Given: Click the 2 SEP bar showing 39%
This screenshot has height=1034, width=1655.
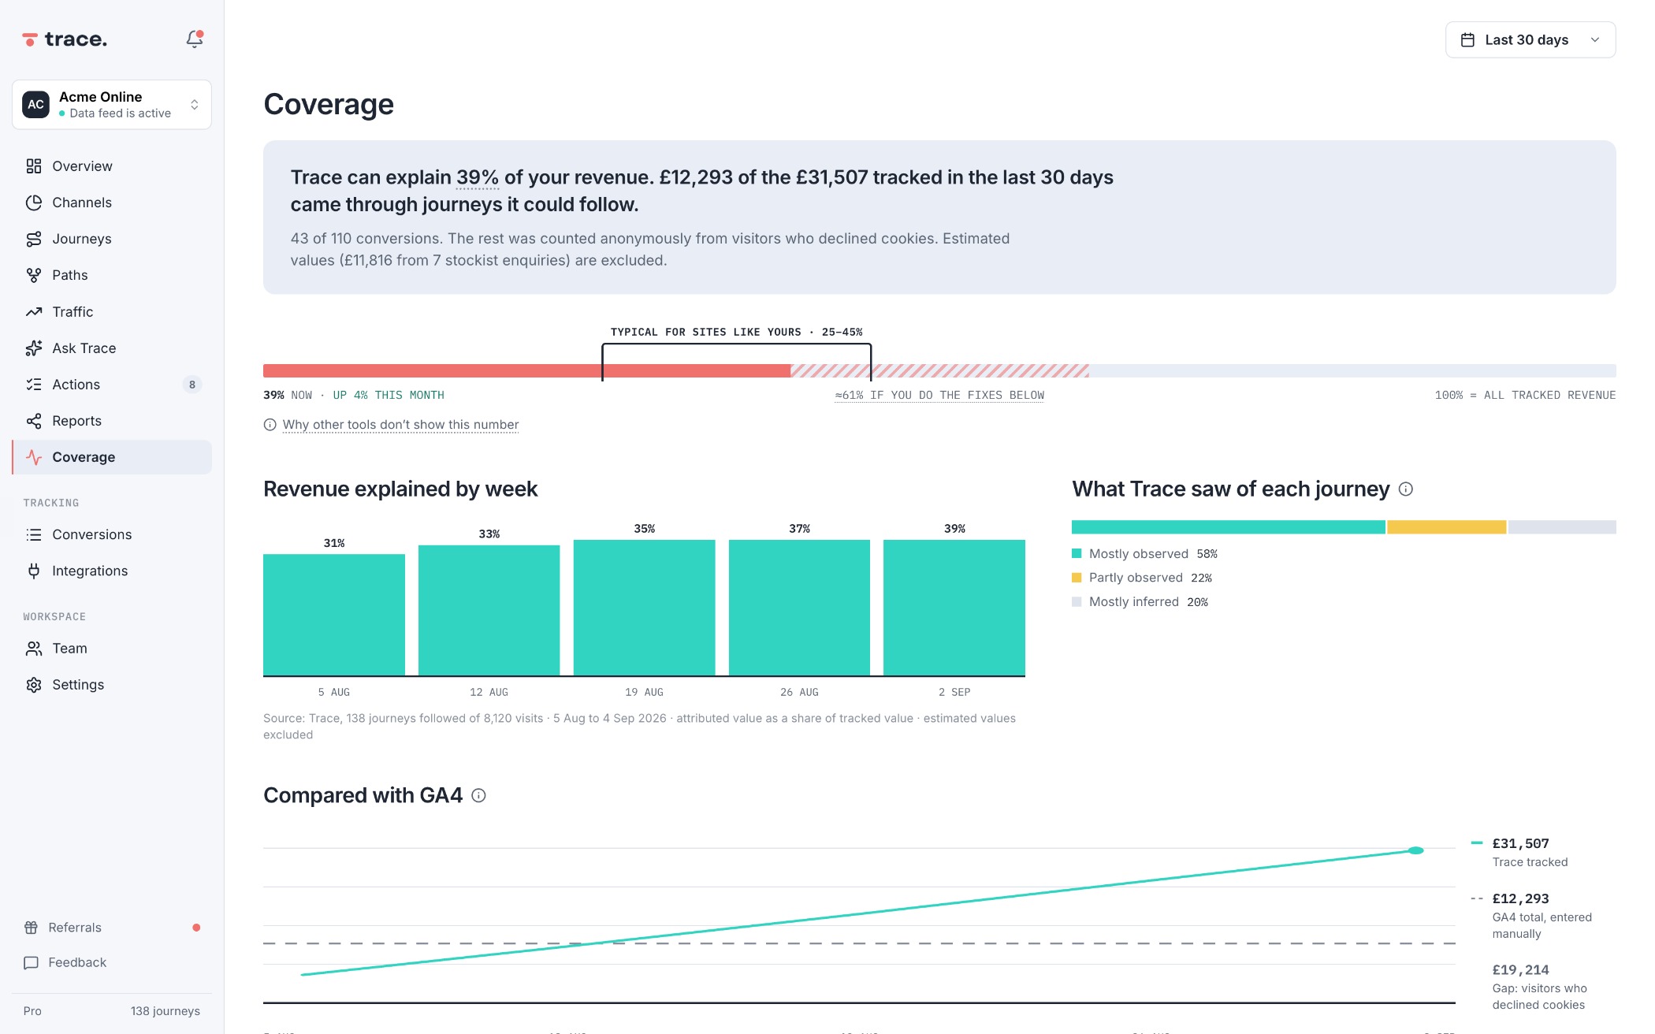Looking at the screenshot, I should click(x=954, y=608).
